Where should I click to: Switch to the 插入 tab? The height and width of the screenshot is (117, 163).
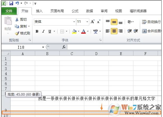pos(39,11)
